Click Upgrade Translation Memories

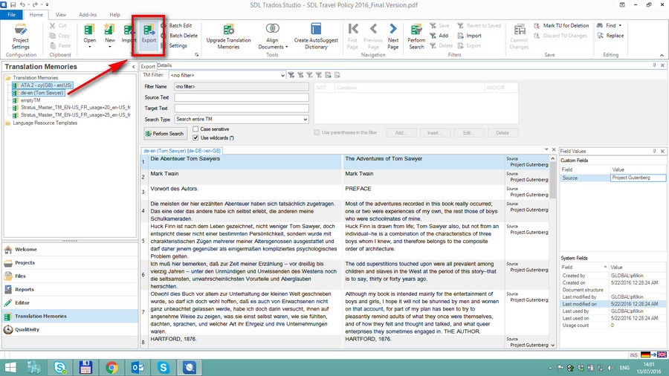point(229,36)
